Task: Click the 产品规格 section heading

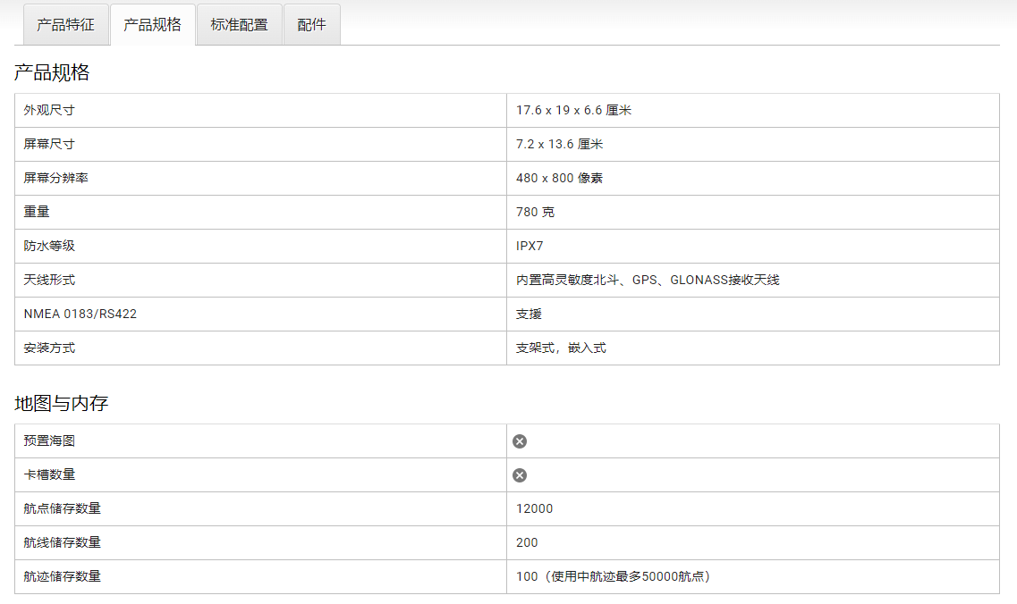Action: point(52,73)
